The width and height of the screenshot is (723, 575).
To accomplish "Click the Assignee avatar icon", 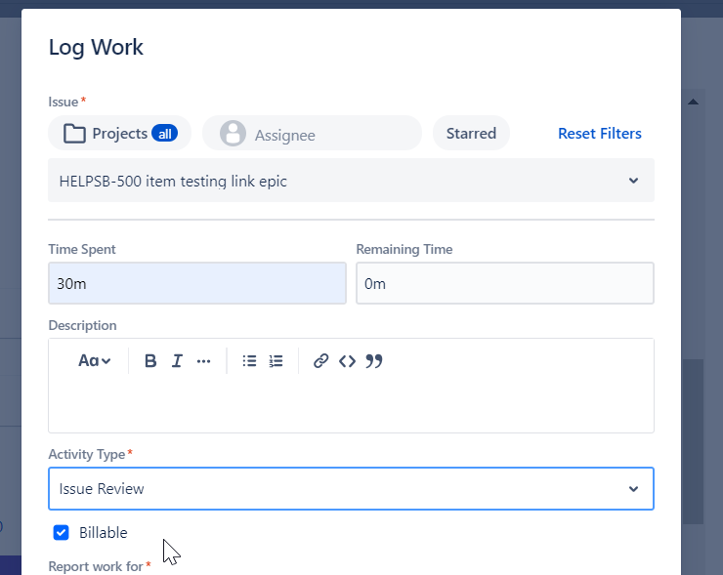I will pyautogui.click(x=233, y=134).
